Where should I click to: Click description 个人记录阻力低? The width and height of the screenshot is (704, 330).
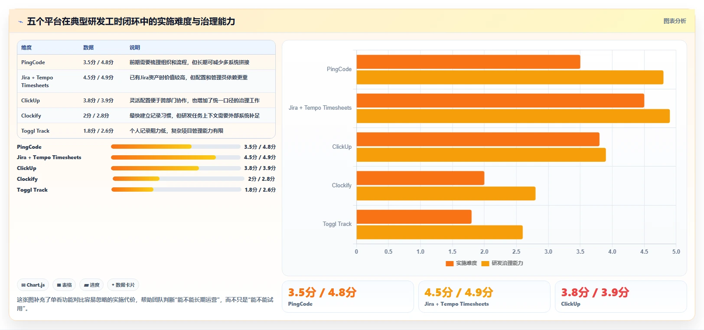(176, 131)
